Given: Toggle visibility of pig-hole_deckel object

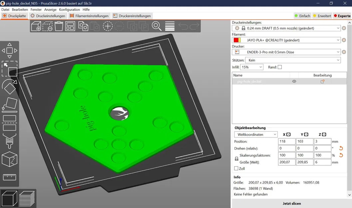Looking at the screenshot, I should (294, 81).
